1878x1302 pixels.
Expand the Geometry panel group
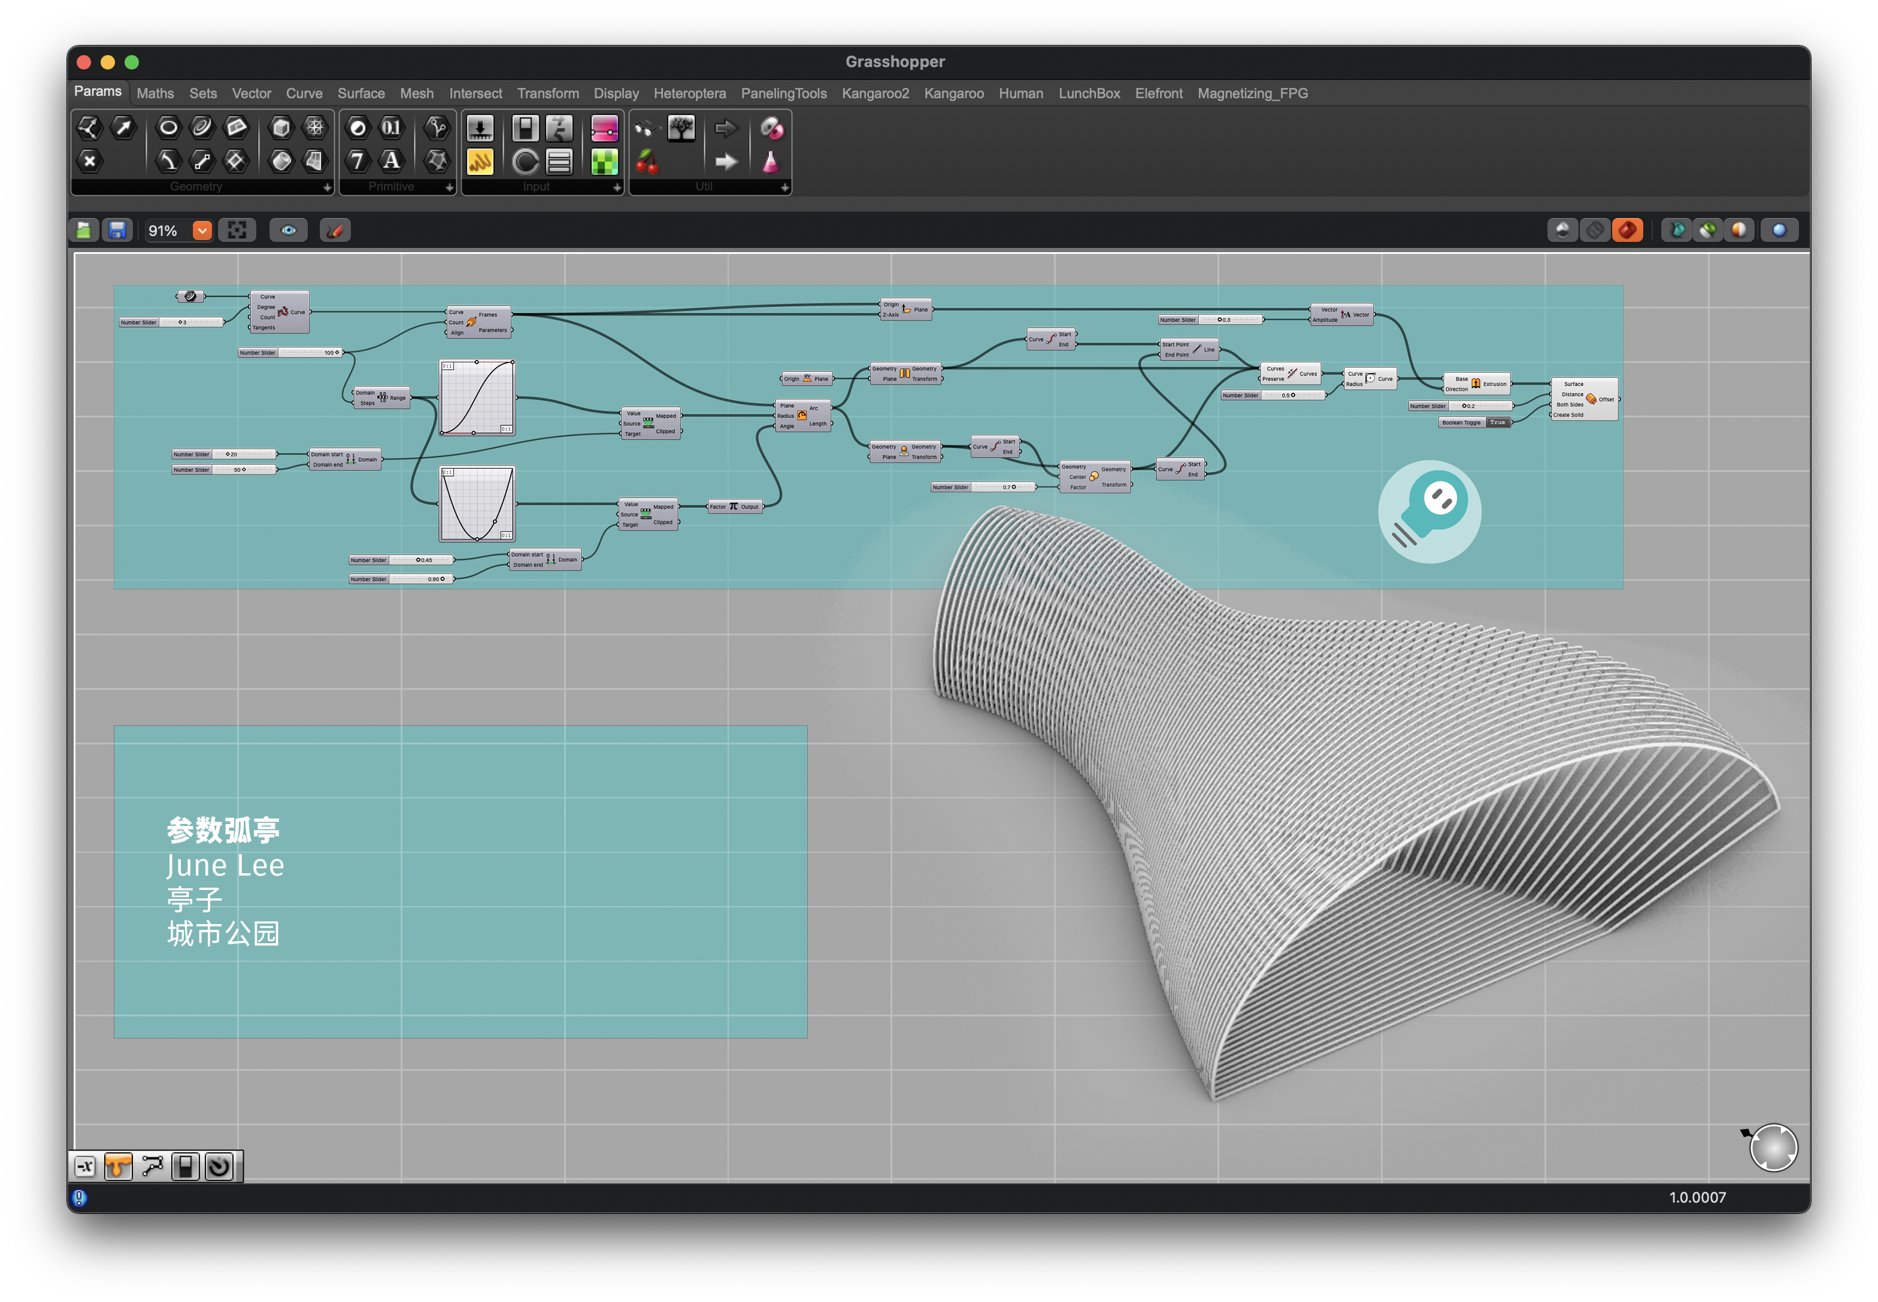[327, 187]
